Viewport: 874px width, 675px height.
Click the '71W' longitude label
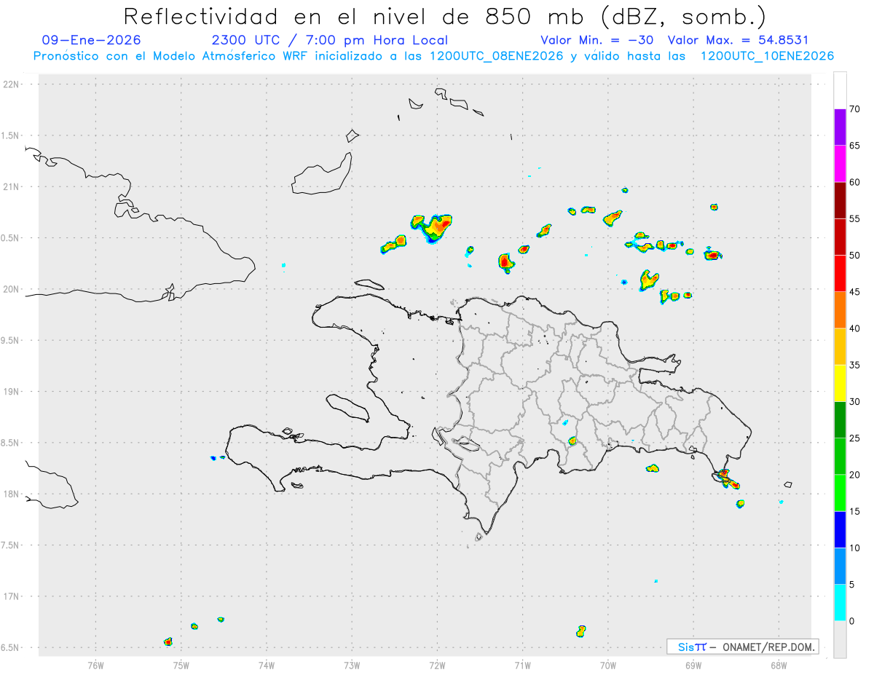point(522,665)
